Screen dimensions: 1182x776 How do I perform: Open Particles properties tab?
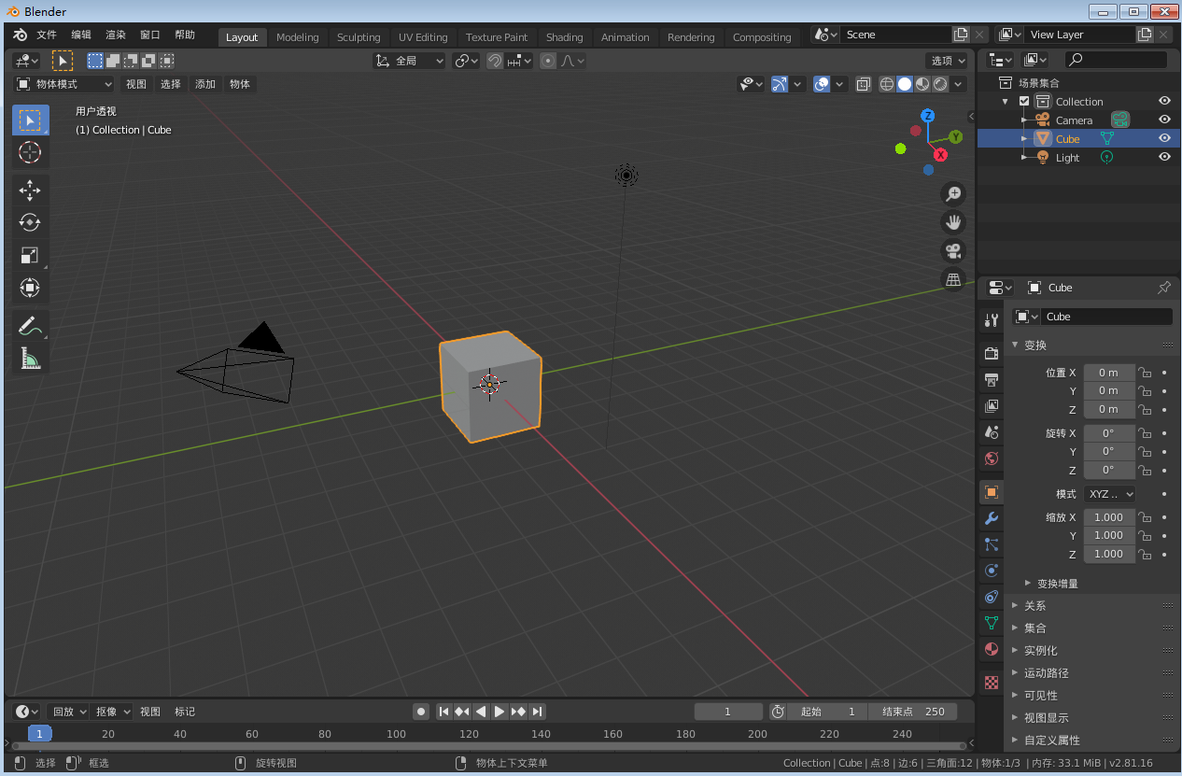pyautogui.click(x=992, y=544)
